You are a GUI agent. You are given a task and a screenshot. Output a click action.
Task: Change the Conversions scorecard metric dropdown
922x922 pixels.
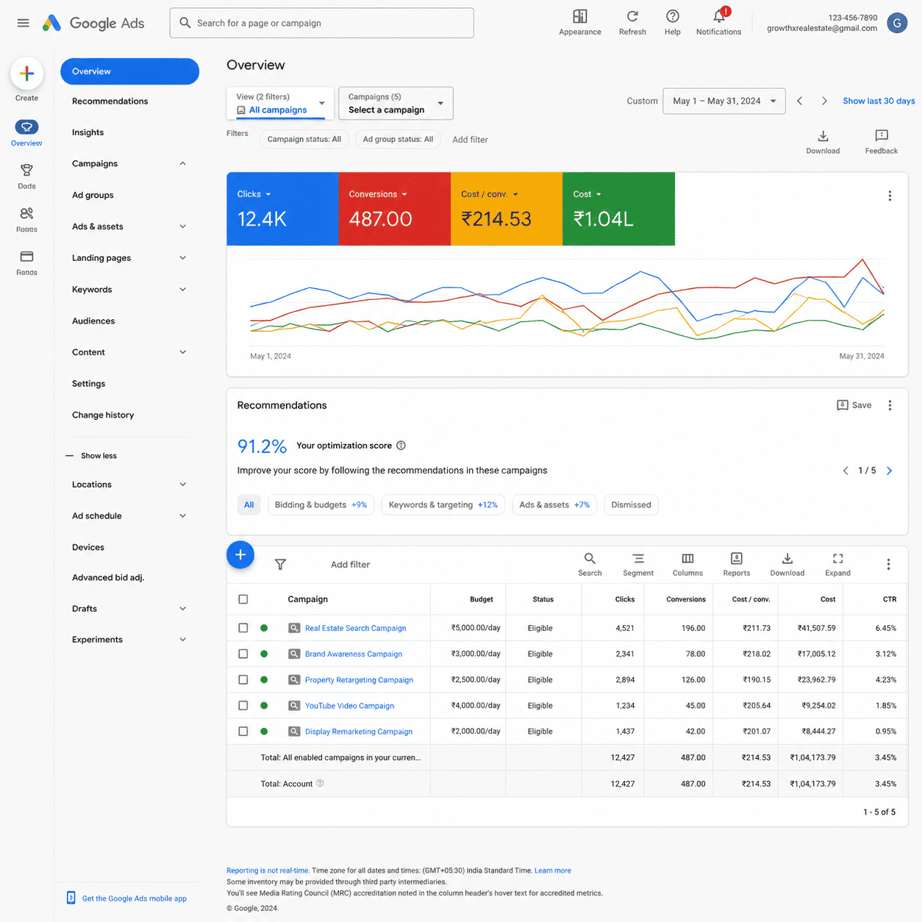(378, 194)
